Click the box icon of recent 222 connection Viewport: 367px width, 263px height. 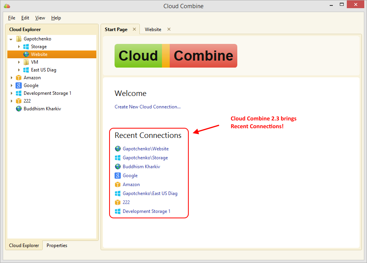point(118,202)
